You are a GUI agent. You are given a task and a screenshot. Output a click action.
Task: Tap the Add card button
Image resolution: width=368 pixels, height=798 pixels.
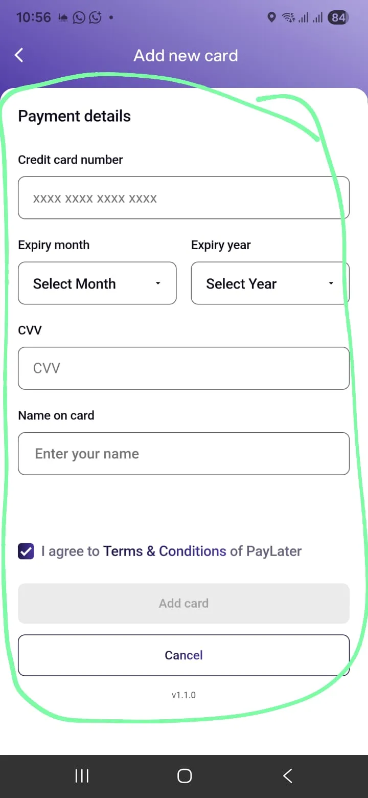pyautogui.click(x=184, y=603)
